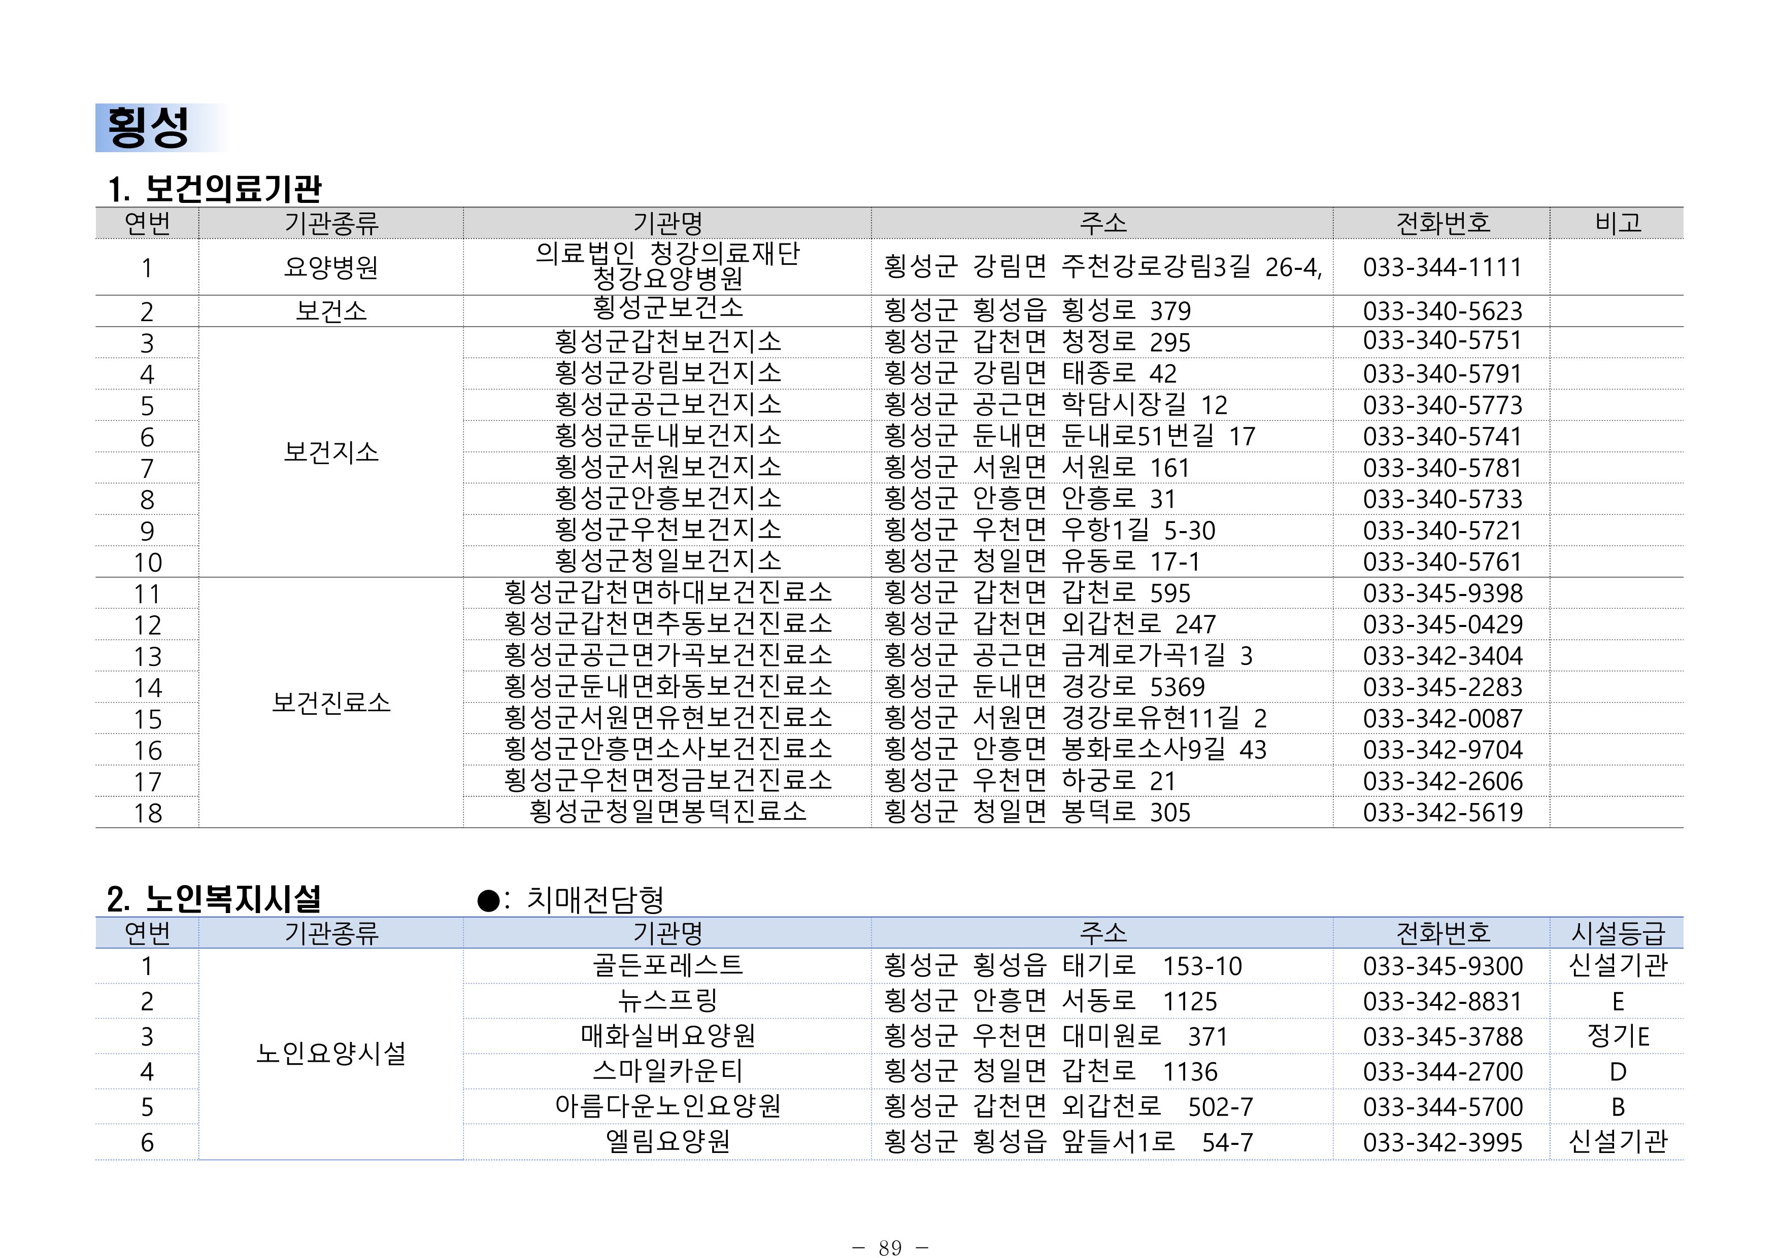The width and height of the screenshot is (1779, 1258).
Task: Select the 횡성 page heading
Action: click(148, 128)
